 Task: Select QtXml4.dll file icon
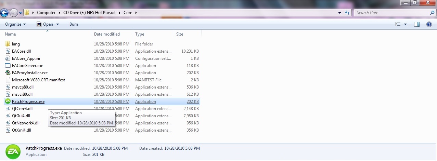click(x=8, y=130)
